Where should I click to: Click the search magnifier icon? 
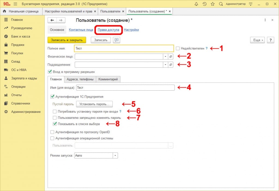tap(221, 4)
